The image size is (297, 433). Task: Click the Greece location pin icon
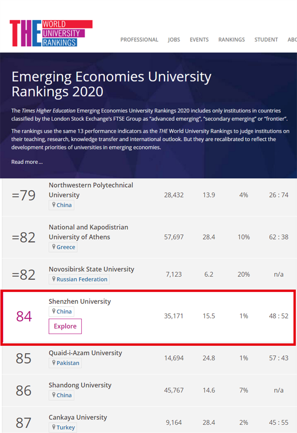(54, 247)
